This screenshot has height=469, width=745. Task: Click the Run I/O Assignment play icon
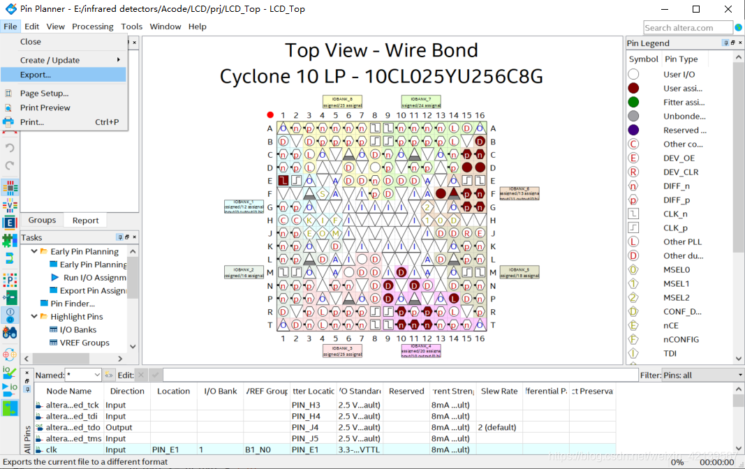coord(54,277)
